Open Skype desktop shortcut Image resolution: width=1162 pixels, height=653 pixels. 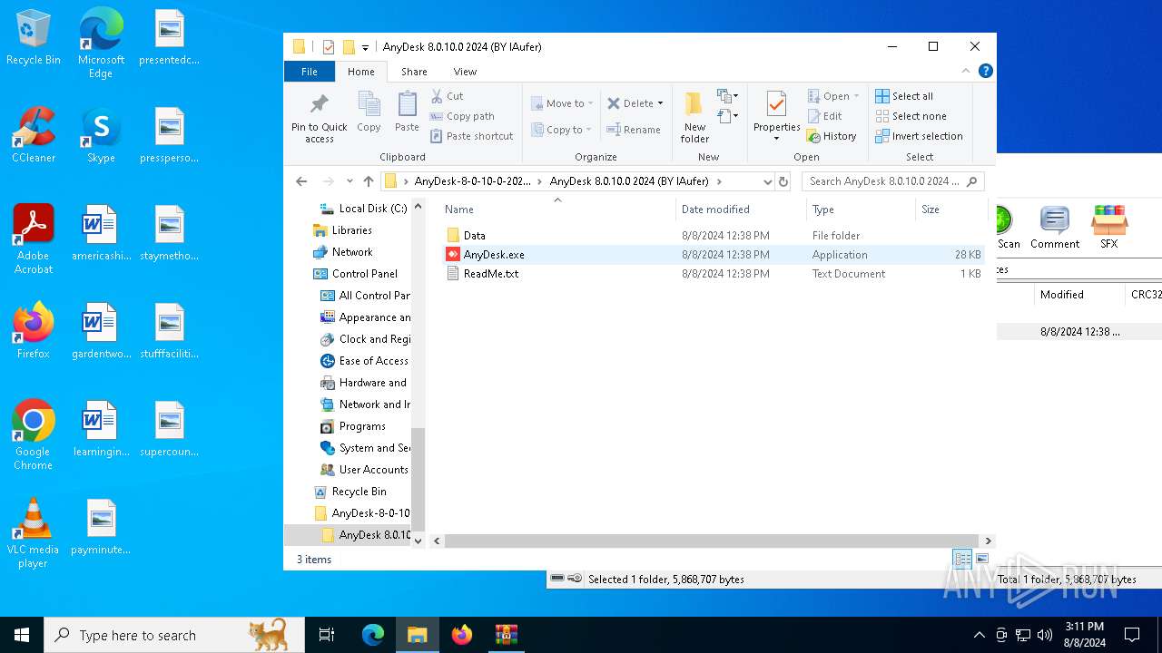click(x=101, y=135)
